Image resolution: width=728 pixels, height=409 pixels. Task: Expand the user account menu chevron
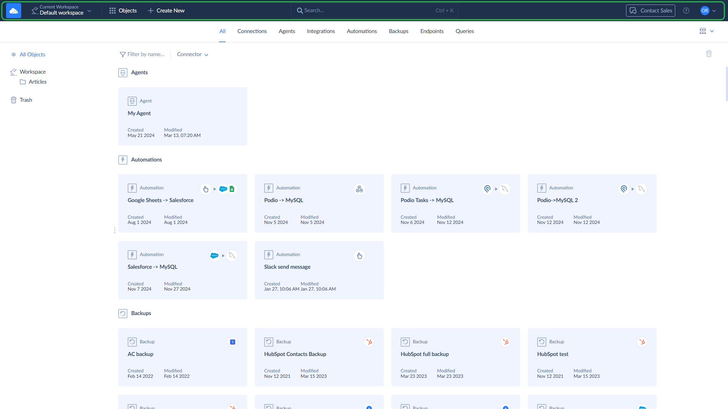point(714,11)
